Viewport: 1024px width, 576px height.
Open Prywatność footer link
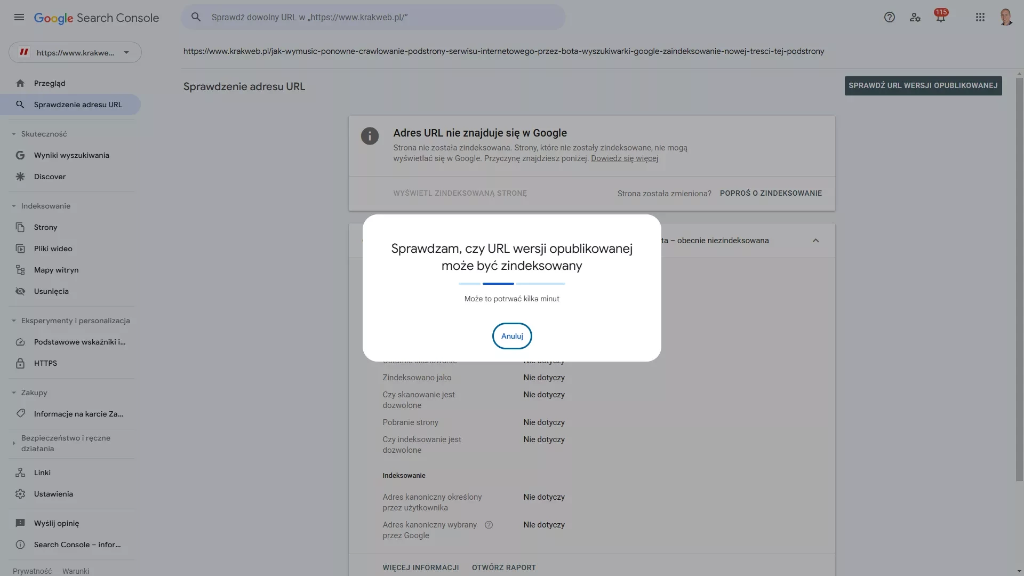click(x=33, y=571)
